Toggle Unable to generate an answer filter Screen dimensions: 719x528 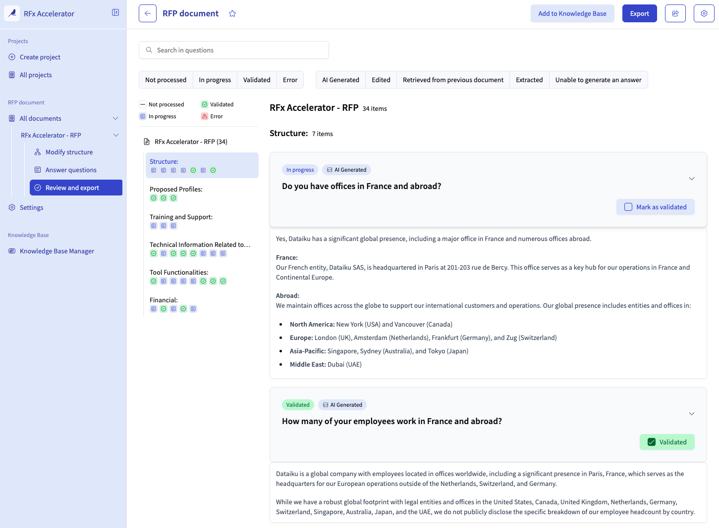pyautogui.click(x=598, y=80)
